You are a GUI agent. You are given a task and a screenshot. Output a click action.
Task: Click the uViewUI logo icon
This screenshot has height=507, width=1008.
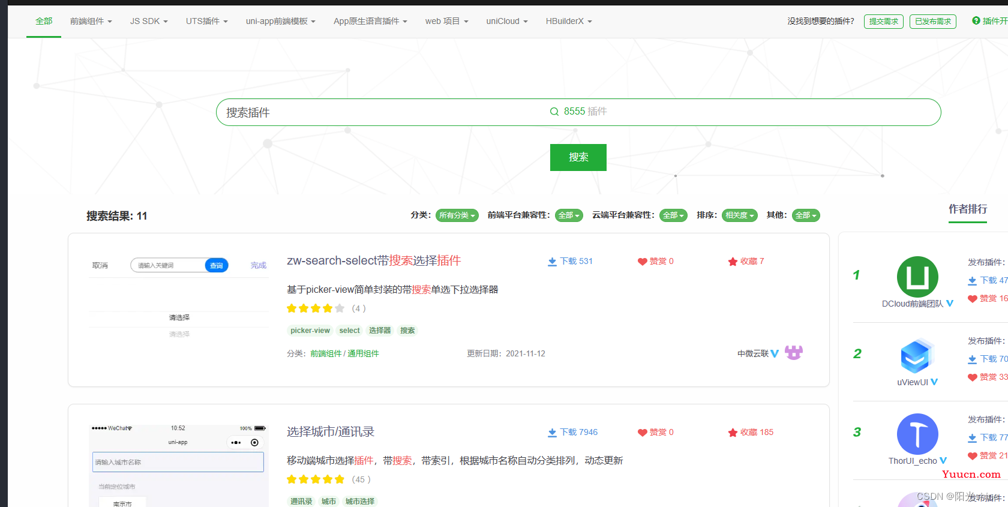pos(917,355)
